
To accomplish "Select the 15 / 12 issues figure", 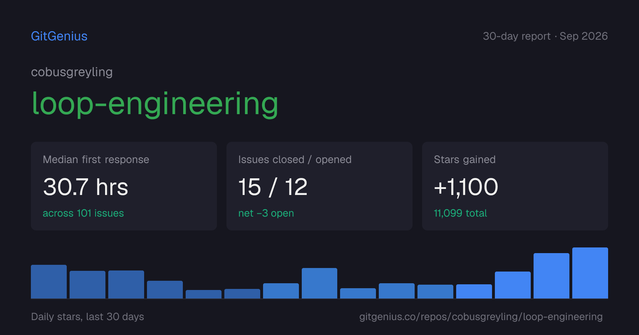I will coord(273,187).
